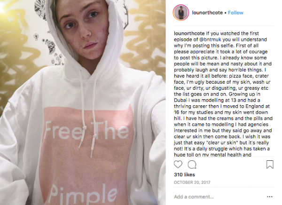Screen dimensions: 282x205
Task: Open more options three-dot menu
Action: (x=270, y=197)
